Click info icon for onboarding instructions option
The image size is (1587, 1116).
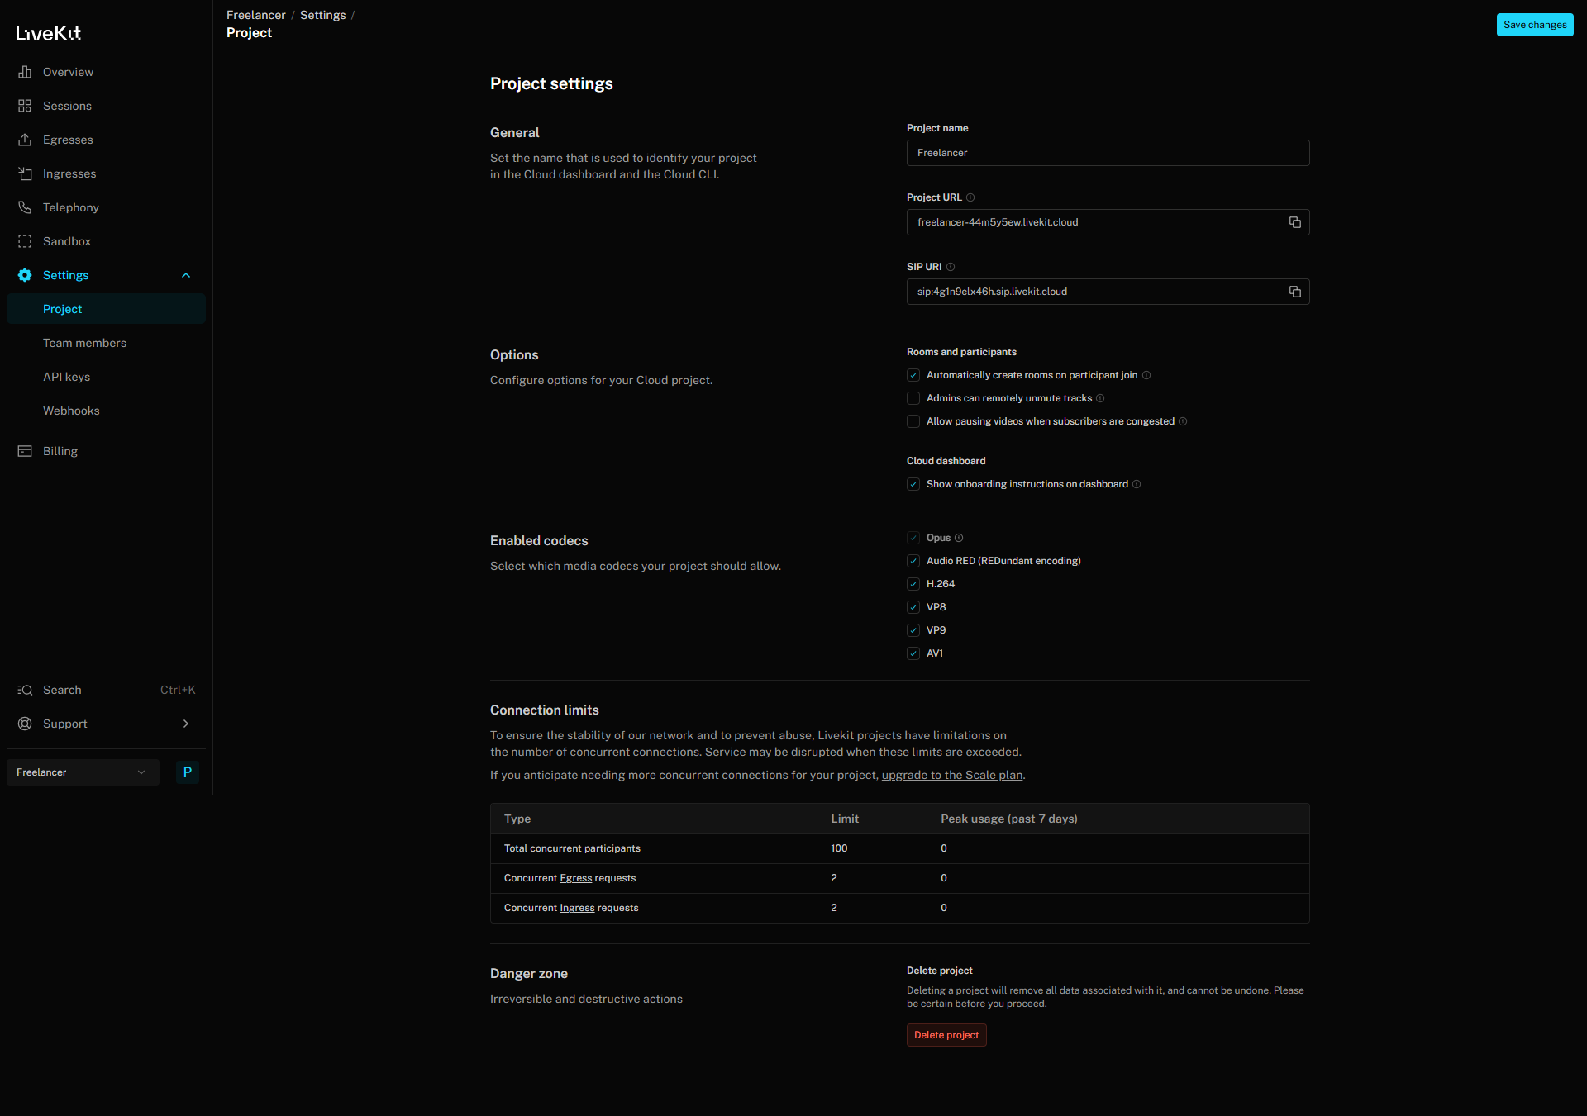(1137, 484)
